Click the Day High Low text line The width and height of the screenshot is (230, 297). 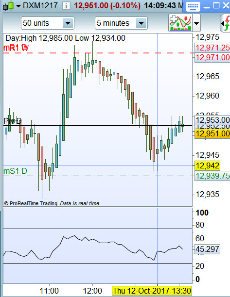65,38
